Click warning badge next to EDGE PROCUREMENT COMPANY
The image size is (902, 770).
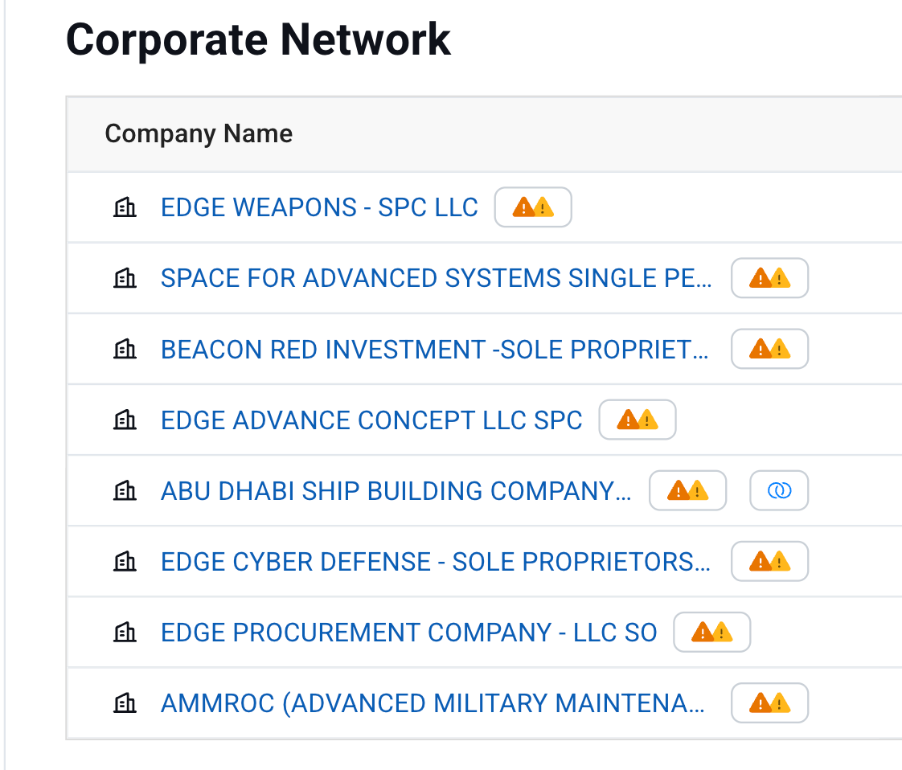tap(711, 632)
